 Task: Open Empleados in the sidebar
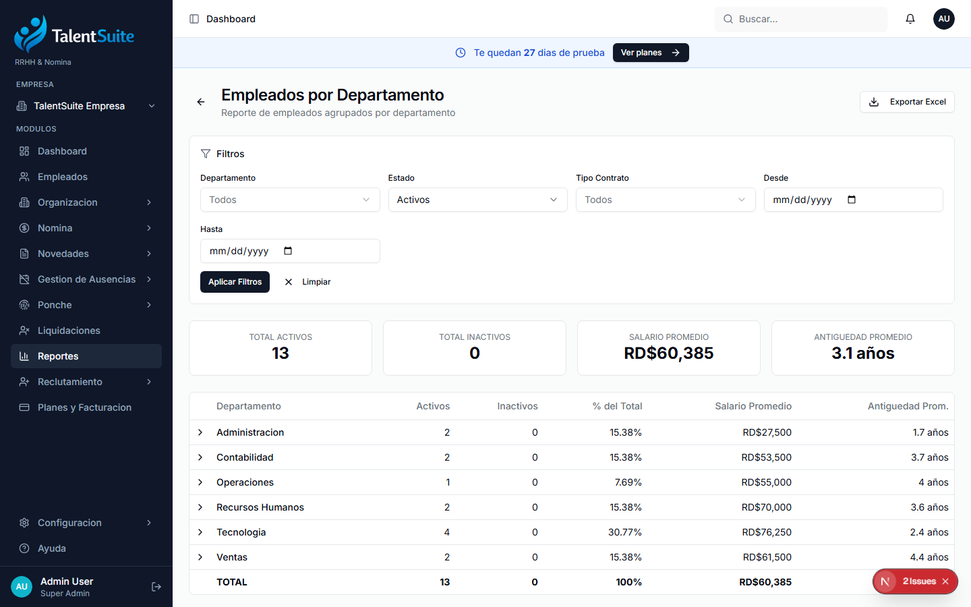click(86, 177)
